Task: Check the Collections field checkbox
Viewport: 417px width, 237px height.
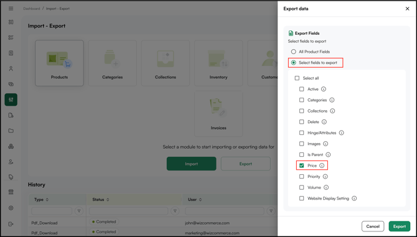Action: click(302, 111)
